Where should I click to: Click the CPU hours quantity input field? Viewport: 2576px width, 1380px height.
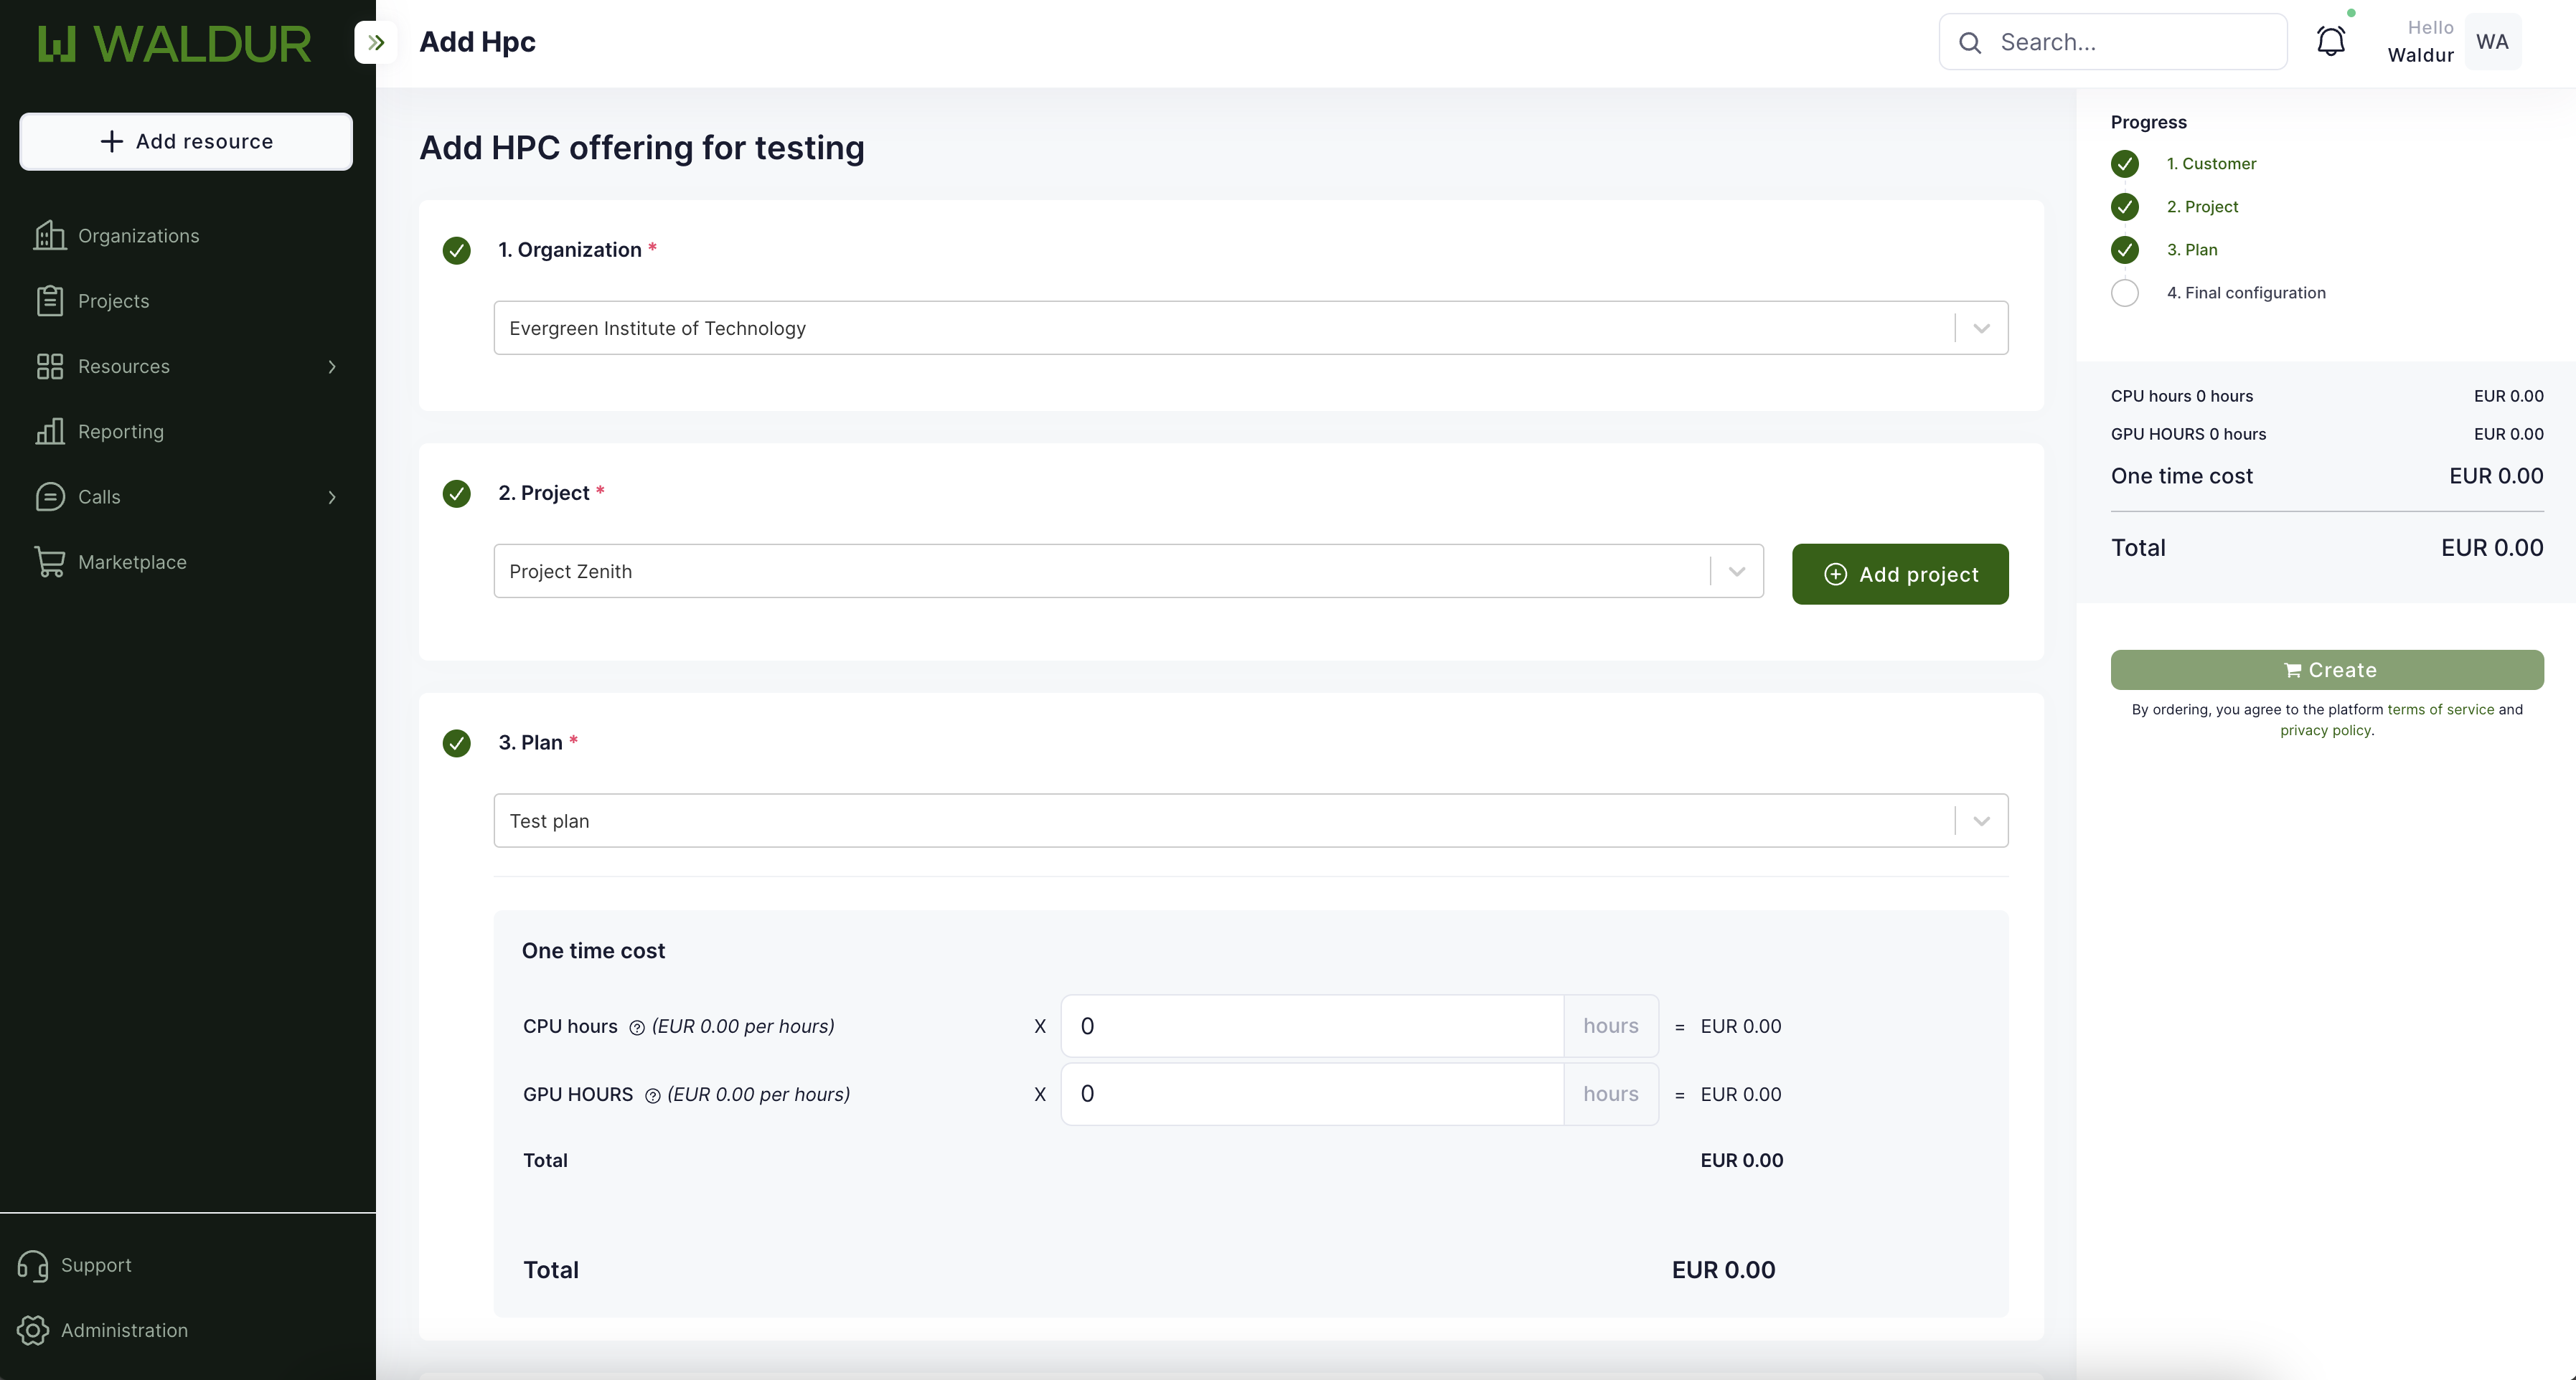tap(1311, 1026)
